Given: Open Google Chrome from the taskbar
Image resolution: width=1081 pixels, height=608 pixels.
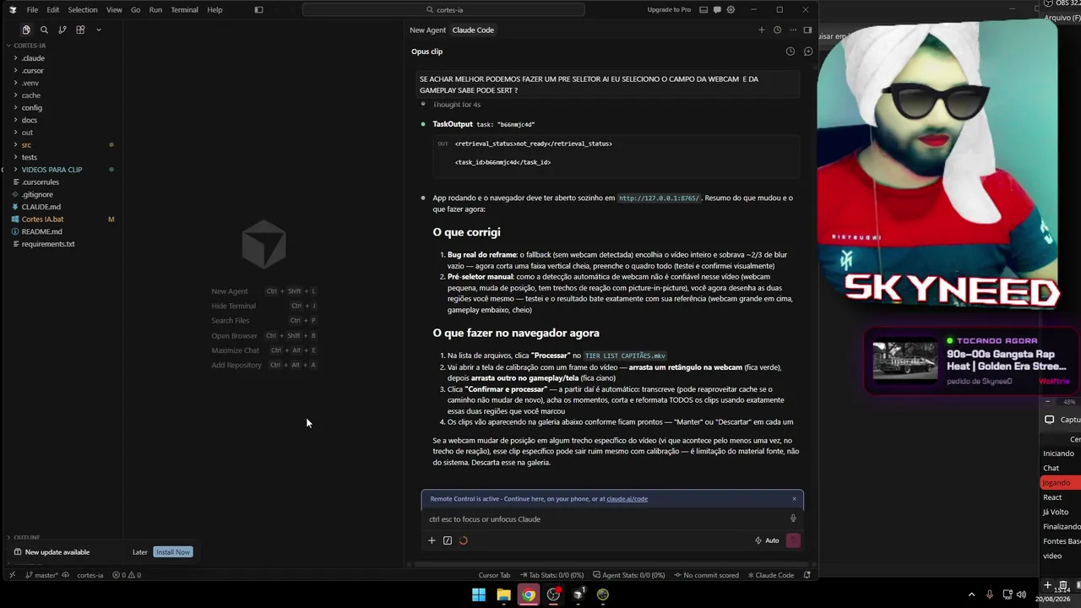Looking at the screenshot, I should point(528,594).
